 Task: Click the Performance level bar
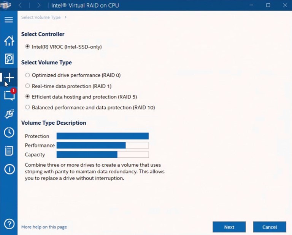103,145
